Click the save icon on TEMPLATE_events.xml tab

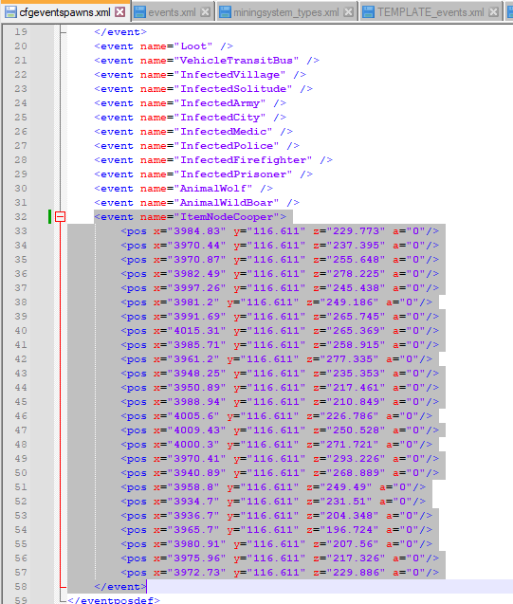tap(369, 12)
